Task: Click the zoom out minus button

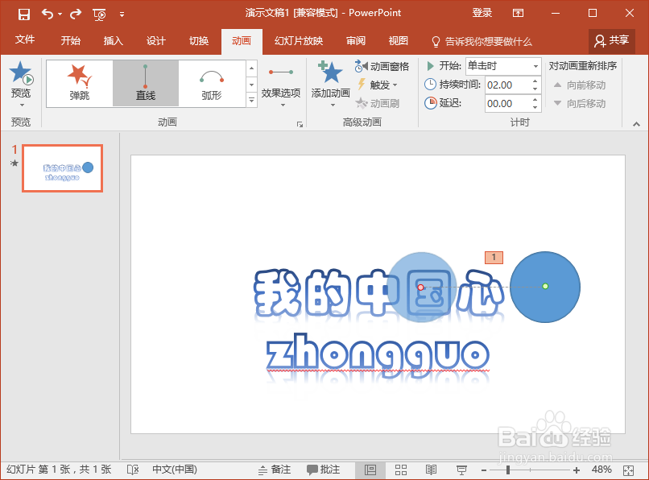Action: pos(483,470)
